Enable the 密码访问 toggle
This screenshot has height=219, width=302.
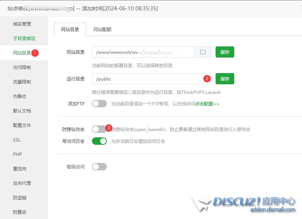tap(99, 167)
